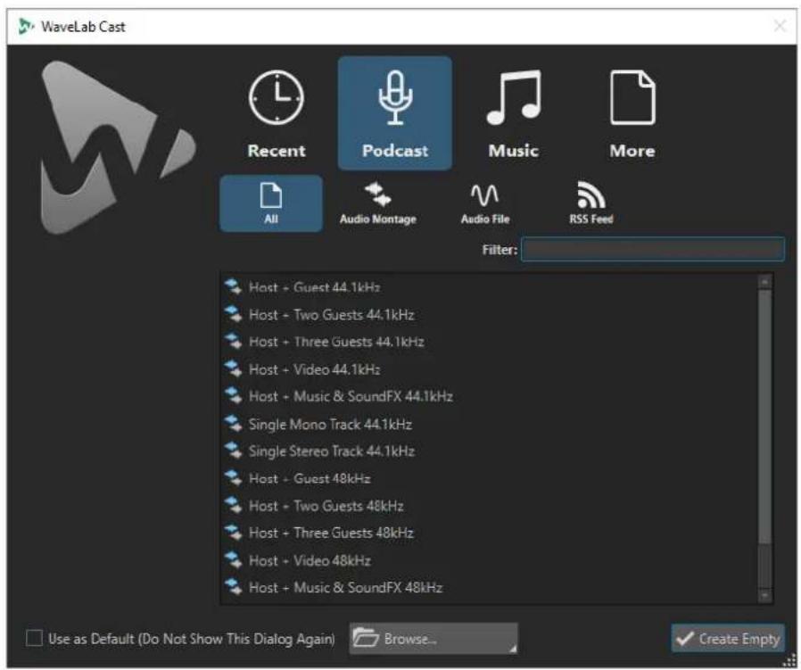This screenshot has height=670, width=801.
Task: Filter by RSS Feed type
Action: pyautogui.click(x=591, y=203)
